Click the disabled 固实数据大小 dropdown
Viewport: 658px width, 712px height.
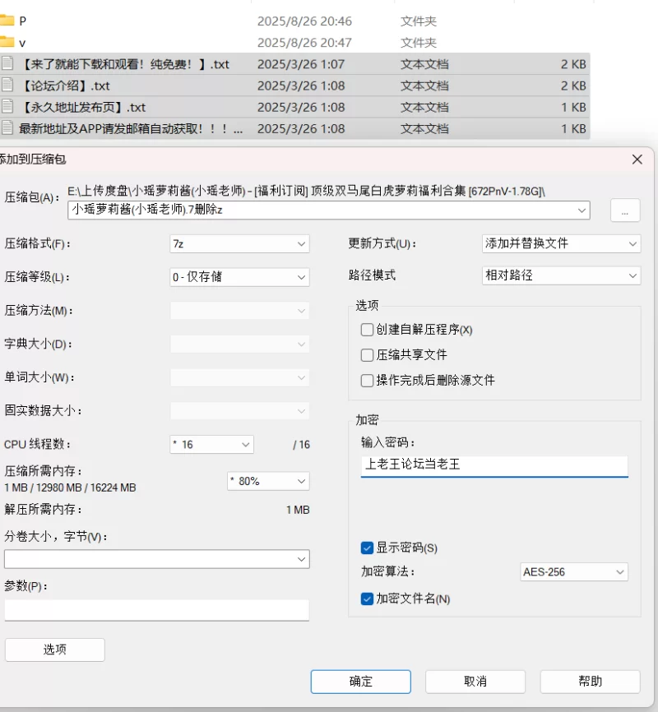click(x=239, y=411)
